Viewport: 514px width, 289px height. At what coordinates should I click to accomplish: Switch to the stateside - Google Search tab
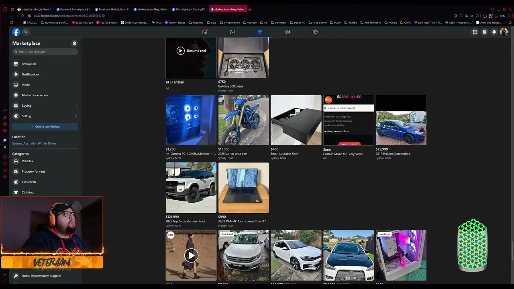[34, 9]
